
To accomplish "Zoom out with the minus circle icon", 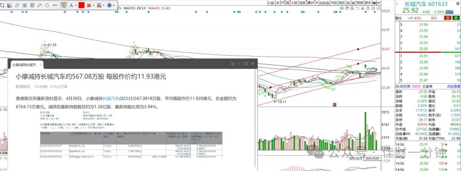I will 378,8.
